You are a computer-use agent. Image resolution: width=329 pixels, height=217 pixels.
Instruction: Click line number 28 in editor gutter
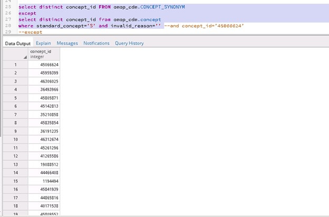pyautogui.click(x=8, y=26)
